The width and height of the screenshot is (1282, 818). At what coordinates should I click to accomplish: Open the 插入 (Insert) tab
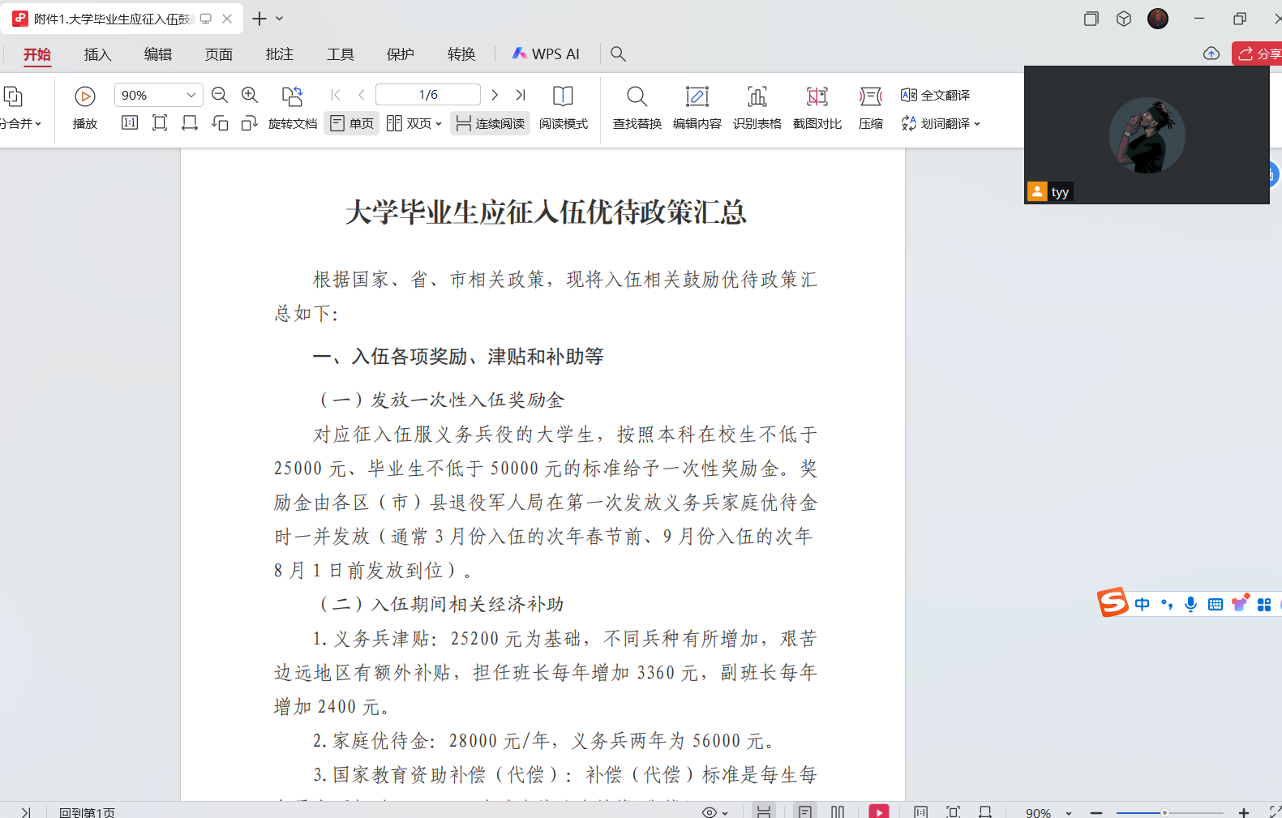pos(97,54)
